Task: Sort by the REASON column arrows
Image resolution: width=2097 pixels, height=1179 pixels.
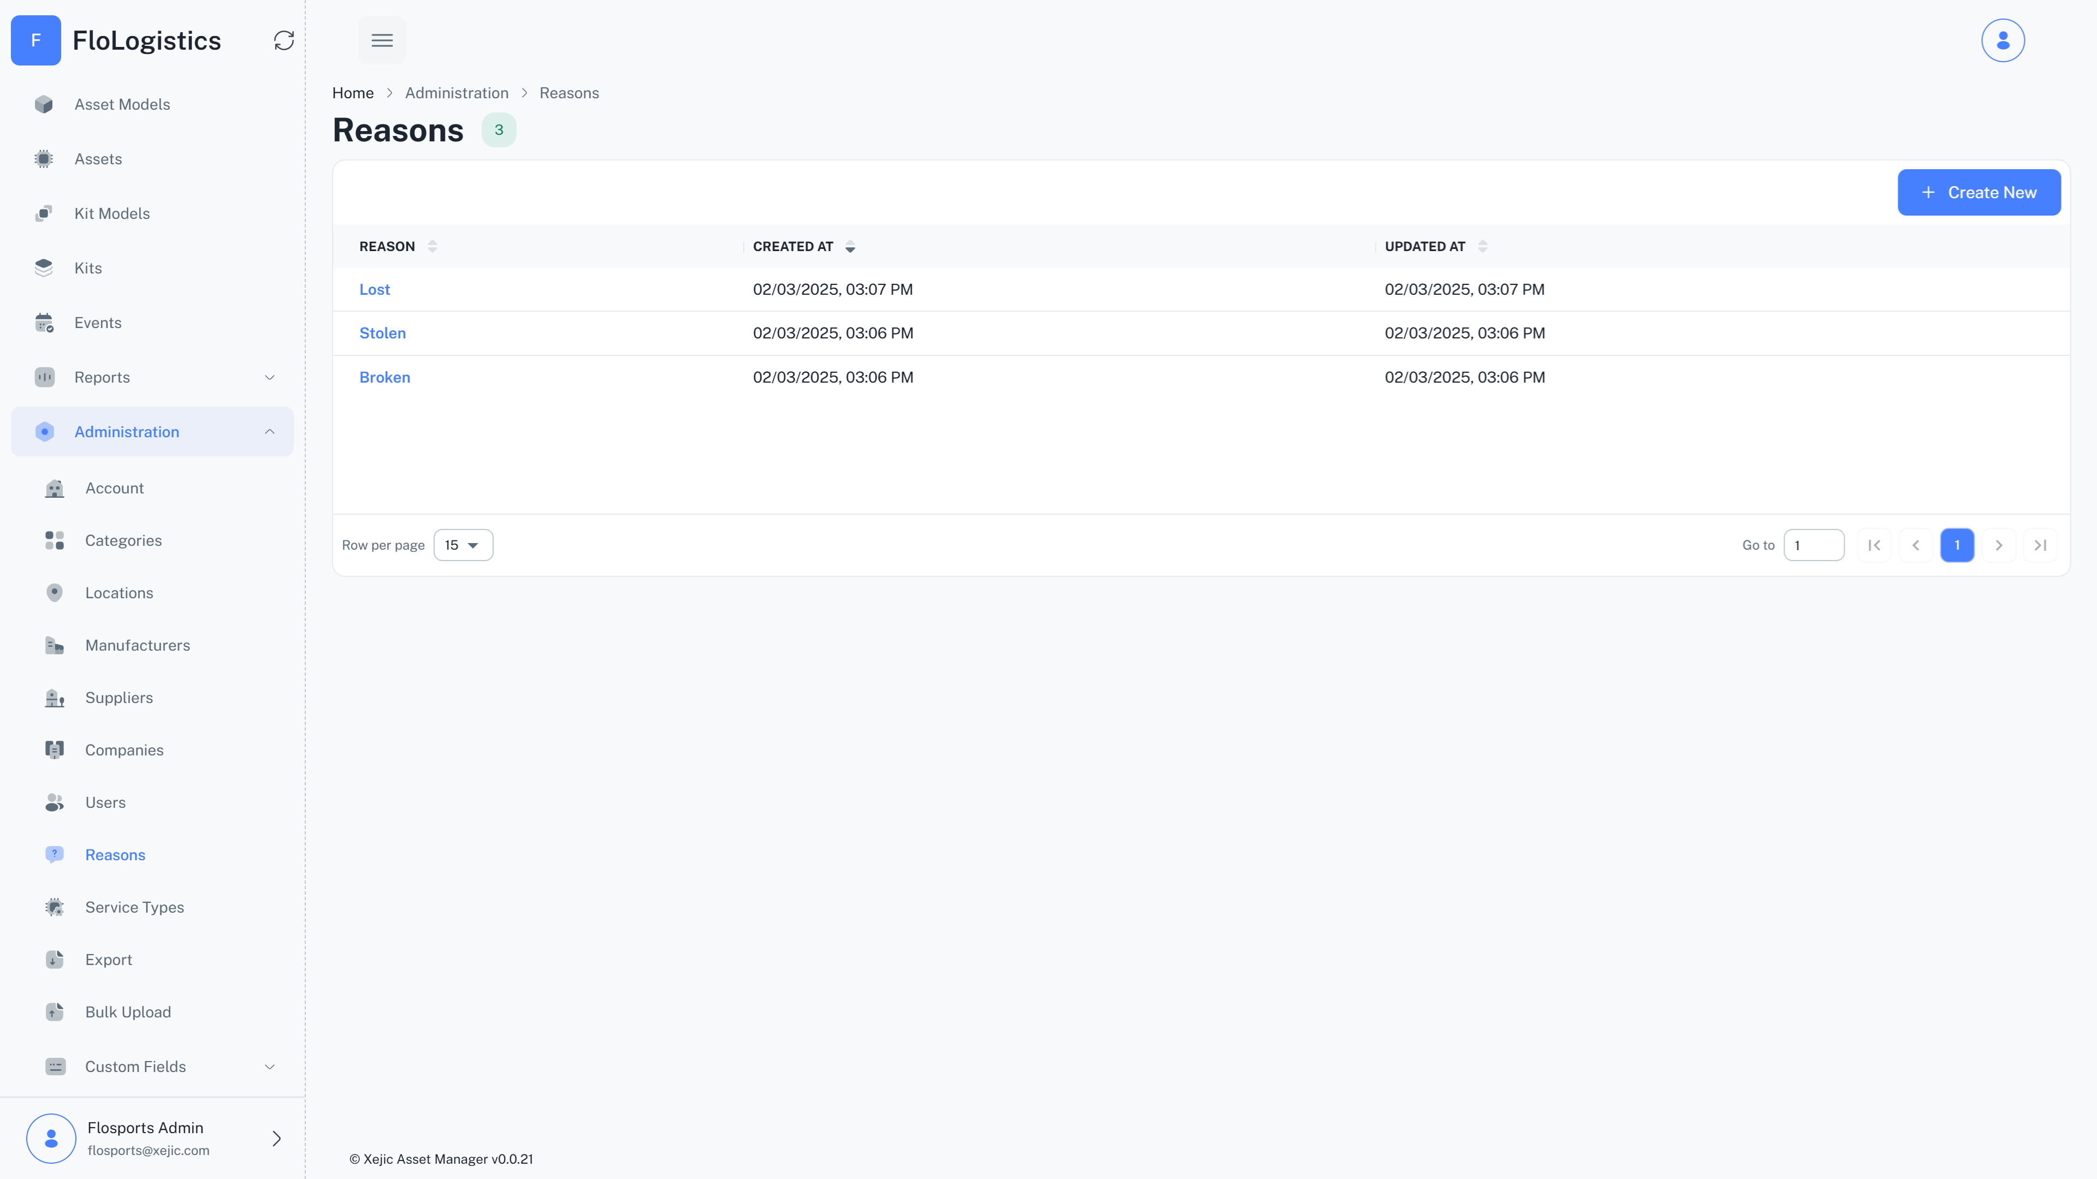Action: pos(433,247)
